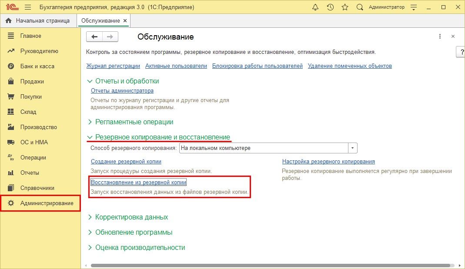Click the horizontal scrollbar at the bottom
465x269 pixels.
pyautogui.click(x=270, y=265)
